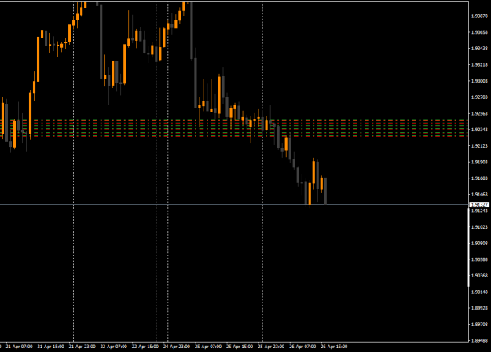Image resolution: width=491 pixels, height=352 pixels.
Task: Click the 1.90368 price axis label
Action: pyautogui.click(x=479, y=276)
